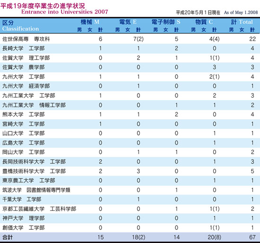Image resolution: width=260 pixels, height=243 pixels.
Task: Select row 九州工業大学 情報工学部
Action: pos(130,105)
